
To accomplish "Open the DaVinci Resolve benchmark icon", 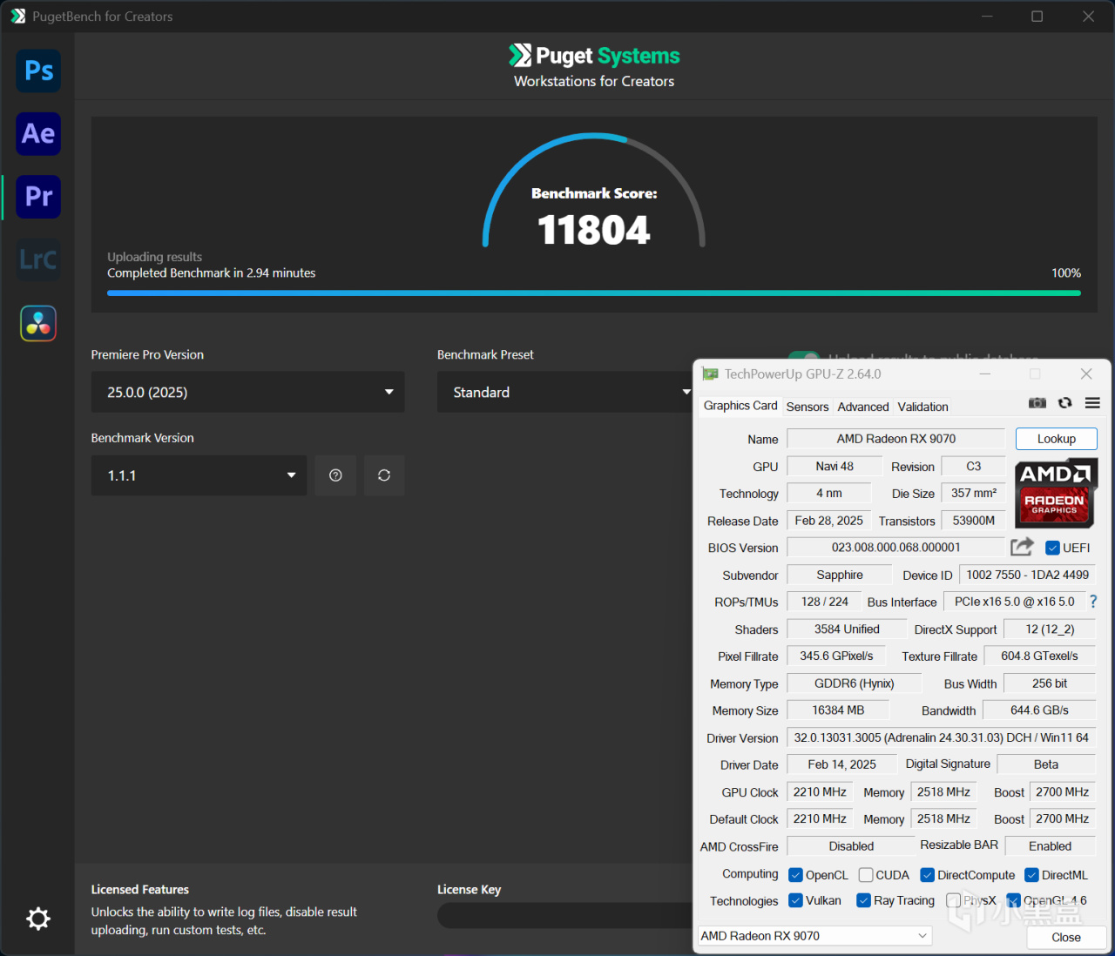I will click(38, 323).
